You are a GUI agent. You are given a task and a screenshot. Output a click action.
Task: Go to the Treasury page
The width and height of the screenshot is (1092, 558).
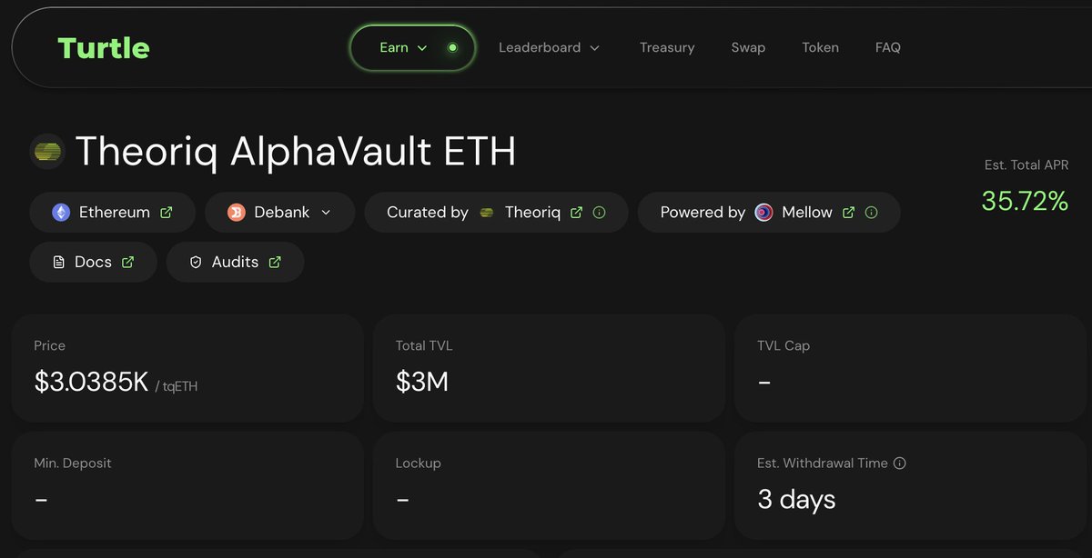[667, 48]
